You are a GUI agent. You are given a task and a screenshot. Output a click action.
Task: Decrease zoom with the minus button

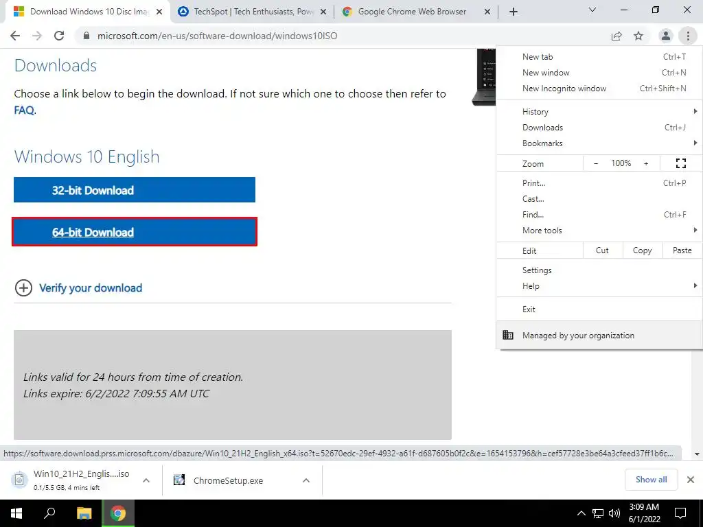tap(596, 163)
